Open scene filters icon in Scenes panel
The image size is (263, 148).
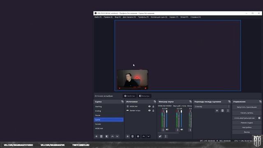click(x=107, y=136)
